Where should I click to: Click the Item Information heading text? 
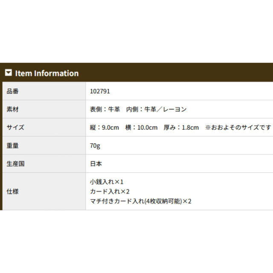pyautogui.click(x=47, y=73)
